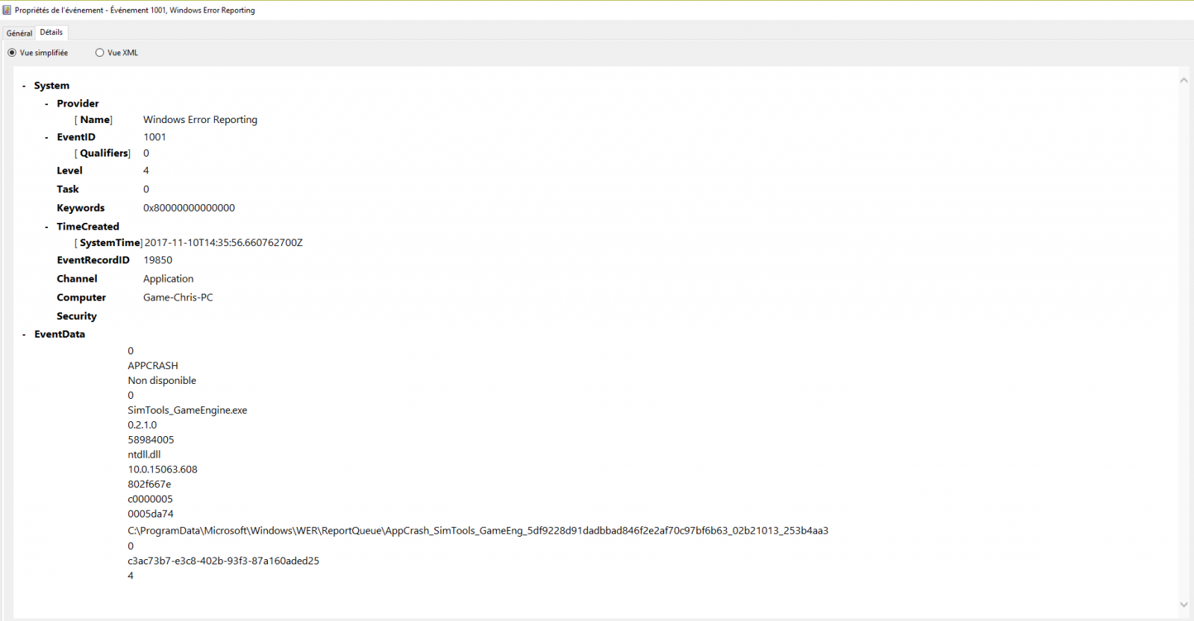Click the Windows Error Reporting value
The height and width of the screenshot is (621, 1194).
point(200,120)
